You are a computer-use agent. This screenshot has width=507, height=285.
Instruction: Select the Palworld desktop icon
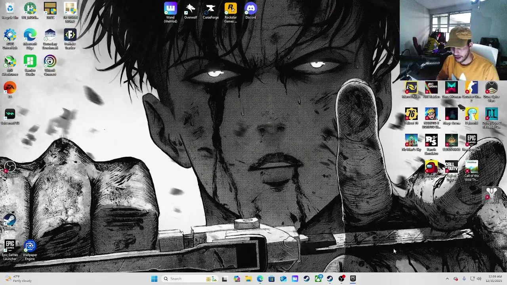click(471, 116)
